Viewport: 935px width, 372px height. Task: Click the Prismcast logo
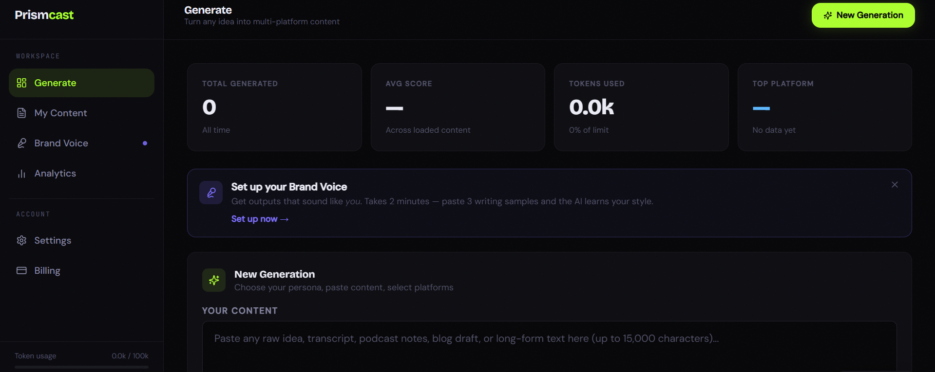click(x=44, y=15)
